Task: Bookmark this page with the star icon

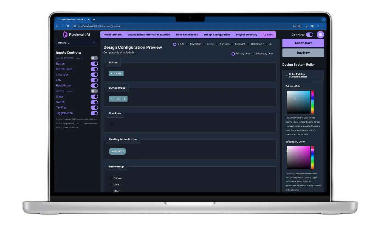Action: [x=299, y=26]
